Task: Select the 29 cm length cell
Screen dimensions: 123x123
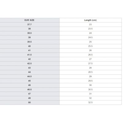Action: click(90, 77)
